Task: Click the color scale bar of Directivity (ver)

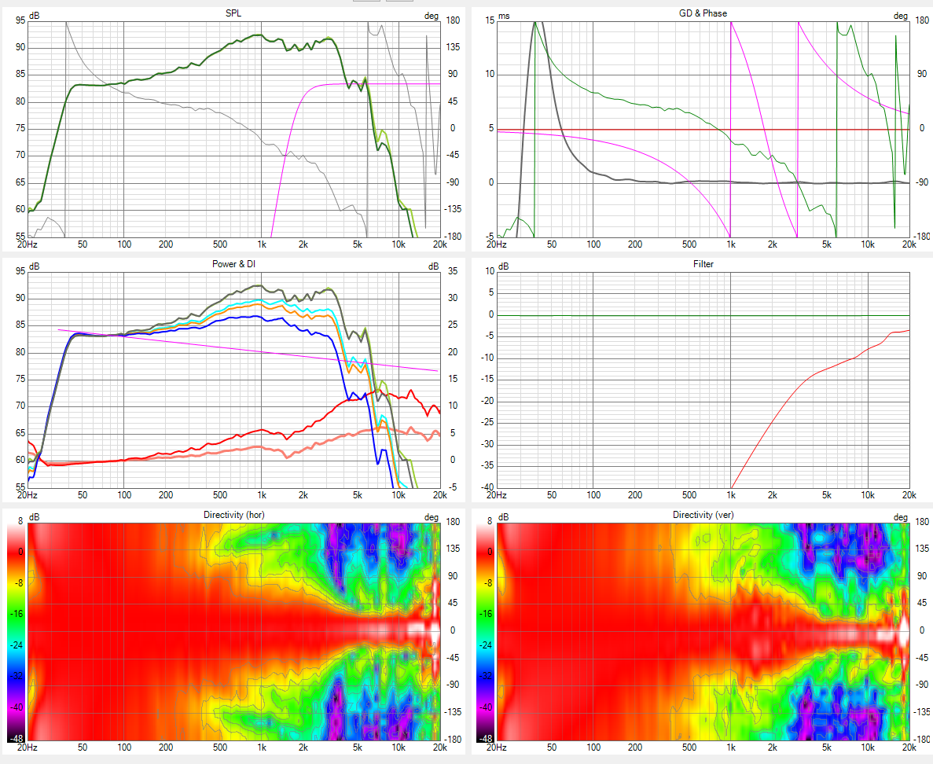Action: pyautogui.click(x=486, y=633)
